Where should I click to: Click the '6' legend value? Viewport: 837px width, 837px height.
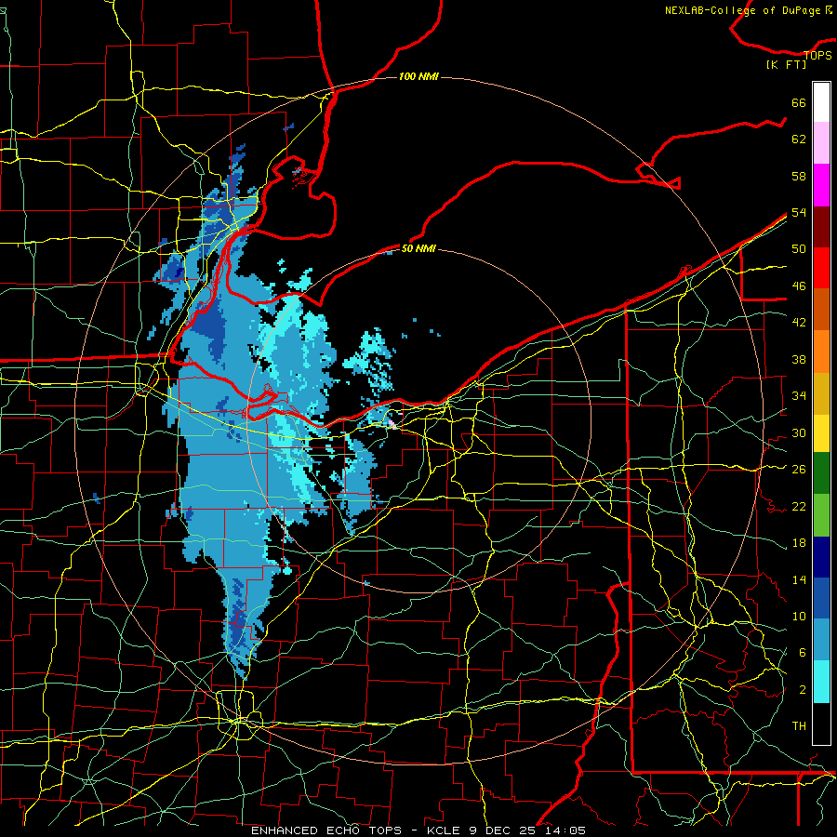point(802,653)
